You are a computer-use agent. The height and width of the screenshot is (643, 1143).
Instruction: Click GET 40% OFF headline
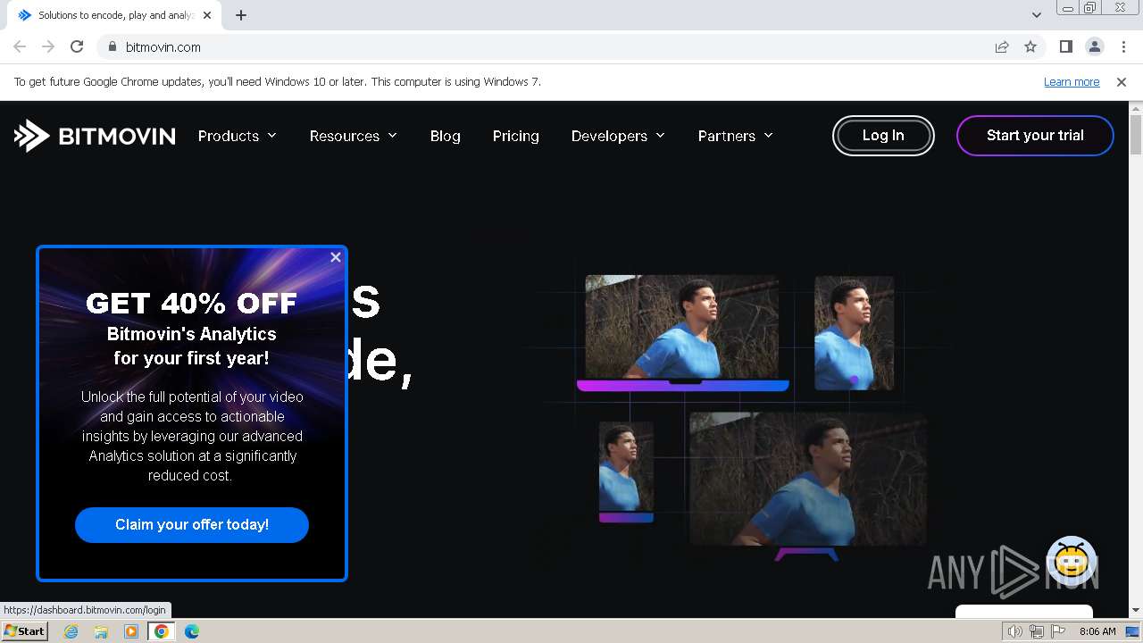click(191, 304)
